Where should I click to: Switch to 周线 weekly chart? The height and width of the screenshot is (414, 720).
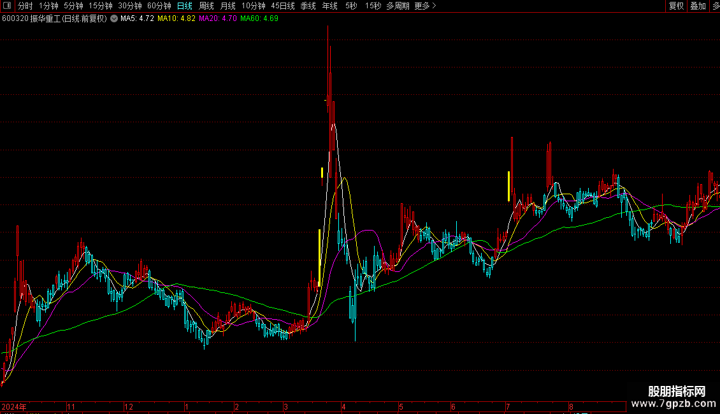point(206,6)
